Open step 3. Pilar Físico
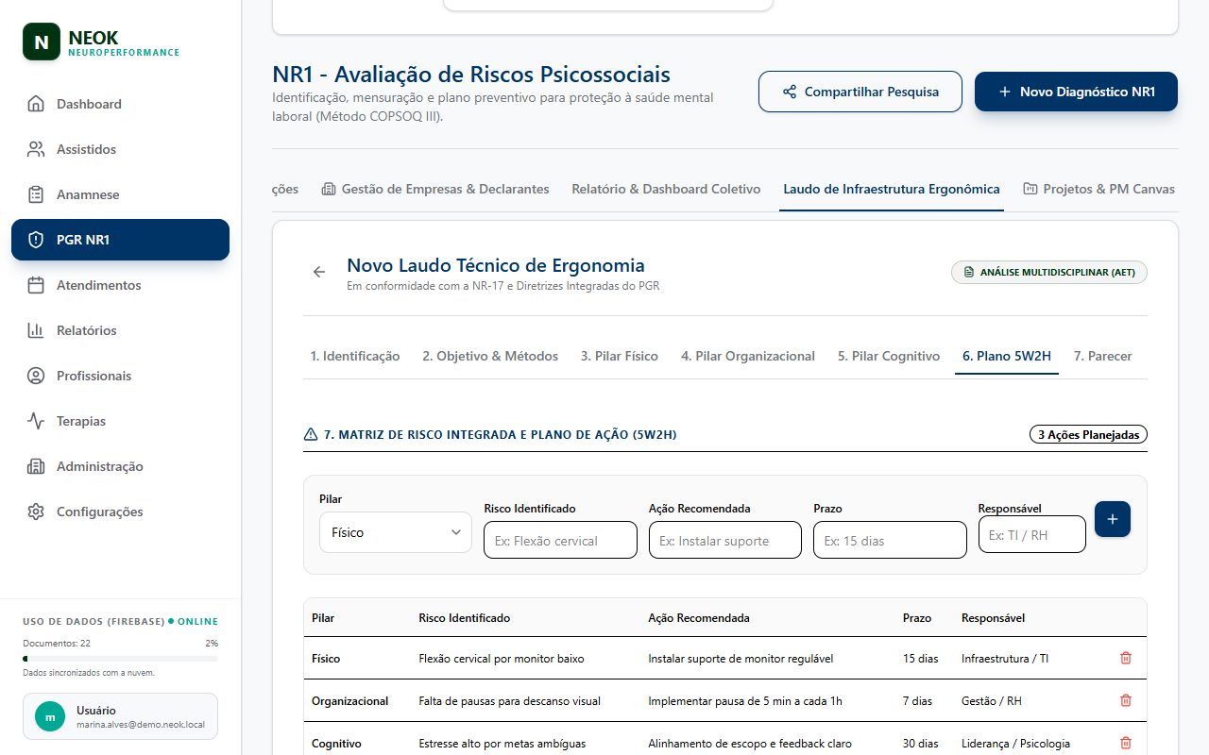Viewport: 1209px width, 755px height. tap(620, 356)
